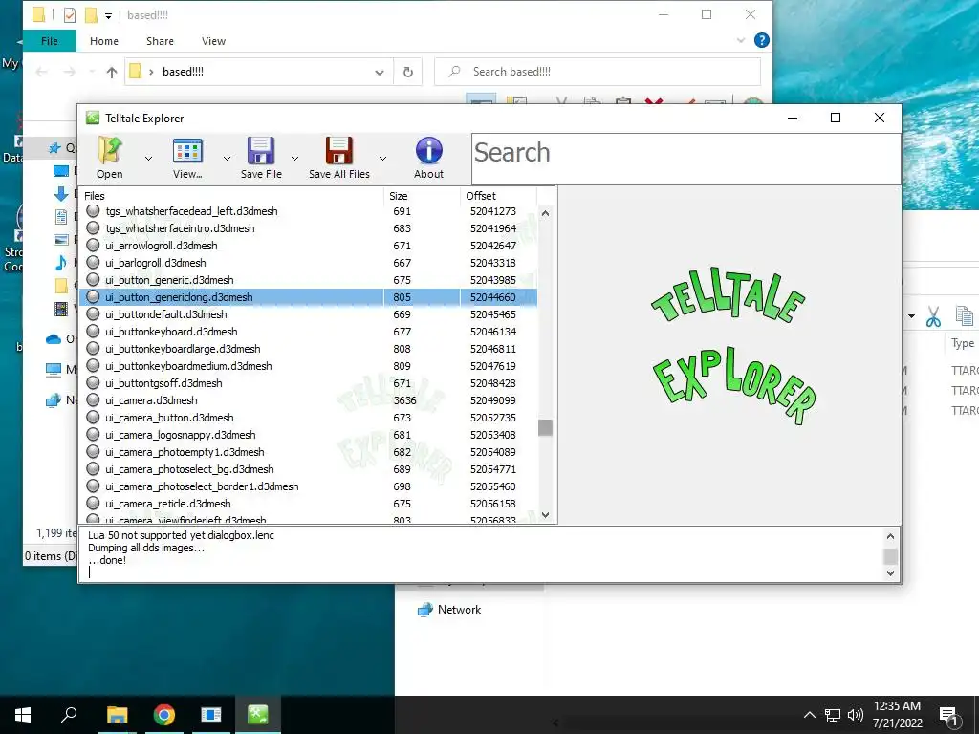Click offset value 52047619 in list

pyautogui.click(x=493, y=366)
